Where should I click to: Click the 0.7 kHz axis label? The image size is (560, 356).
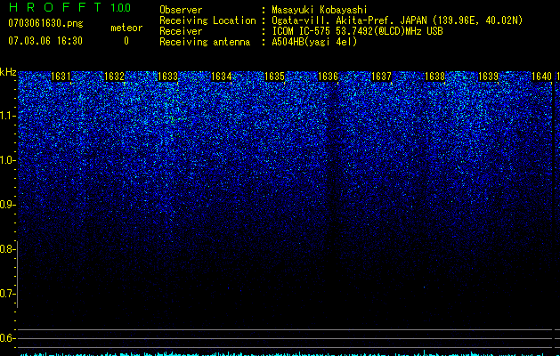click(x=7, y=294)
